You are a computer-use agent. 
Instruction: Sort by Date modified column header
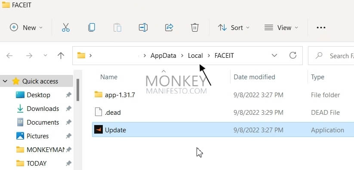point(254,77)
